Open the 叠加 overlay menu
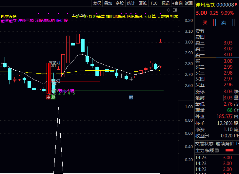The height and width of the screenshot is (174, 239). coord(108,3)
